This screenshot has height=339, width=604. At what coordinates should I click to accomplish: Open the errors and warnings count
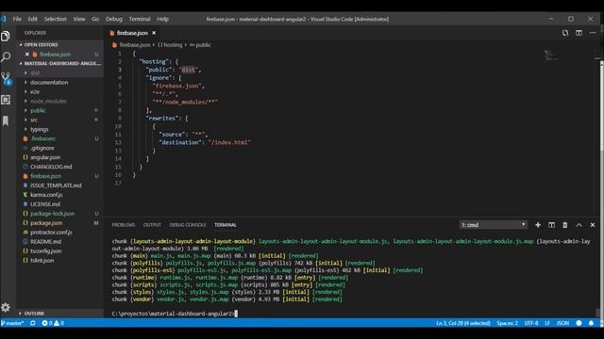tap(53, 323)
